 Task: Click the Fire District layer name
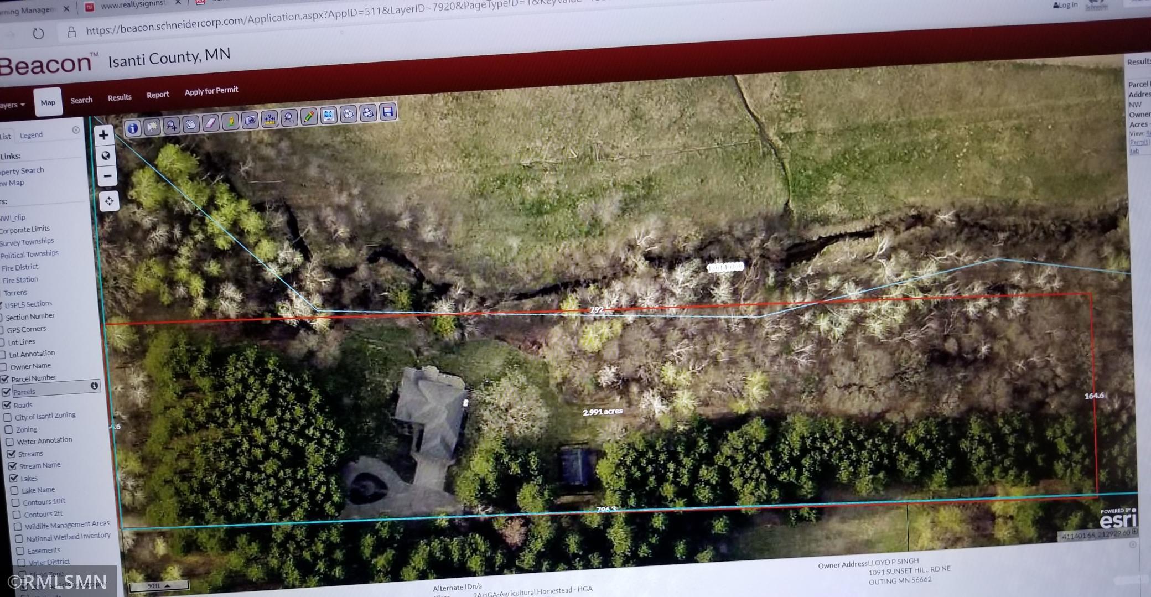click(x=20, y=267)
